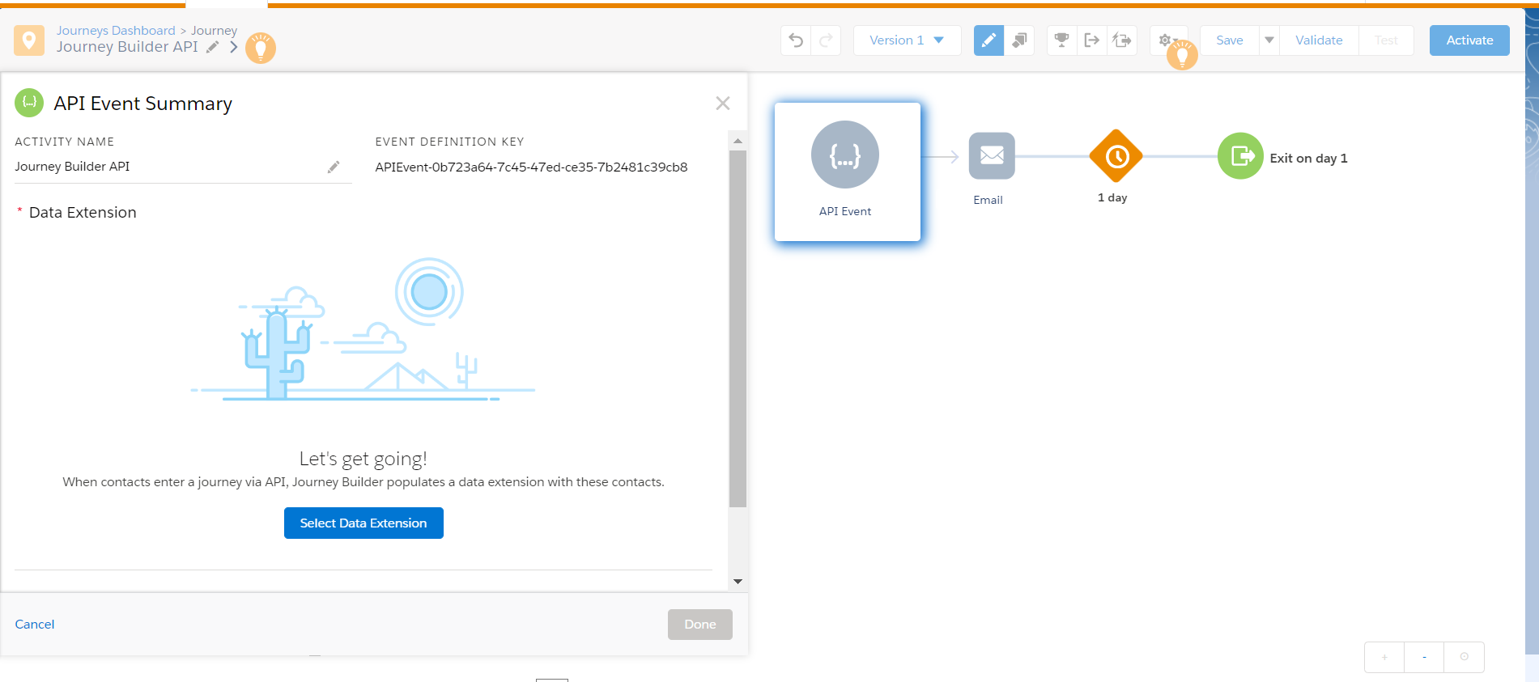The height and width of the screenshot is (682, 1539).
Task: Open journey settings gear icon
Action: coord(1165,40)
